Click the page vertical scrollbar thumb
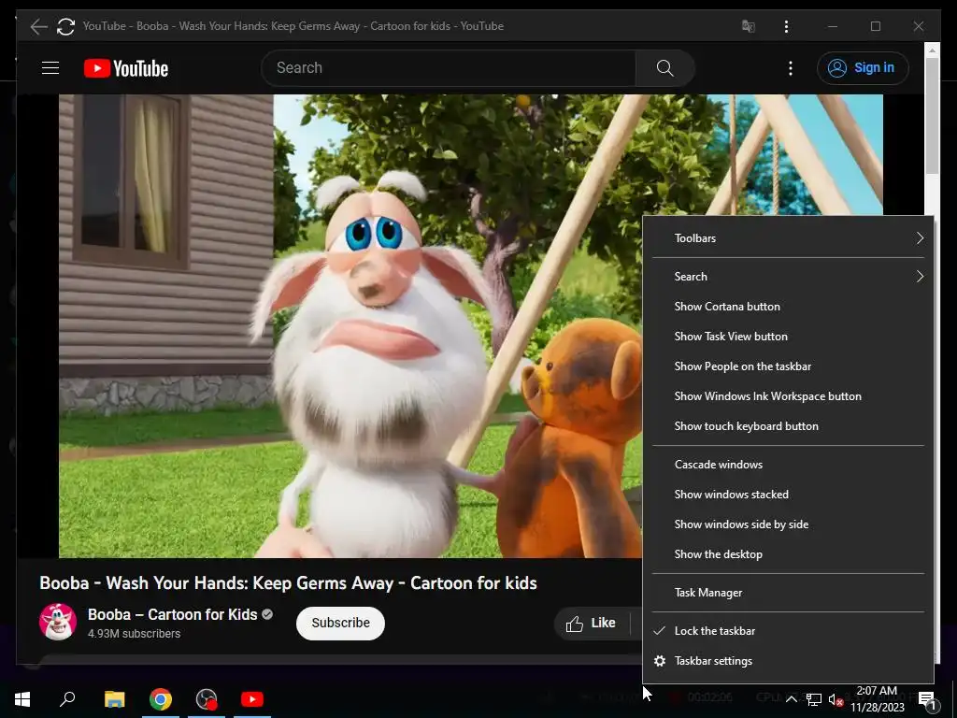The image size is (957, 718). [x=932, y=116]
